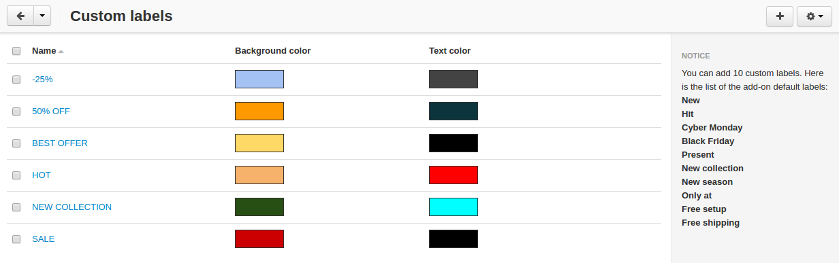The height and width of the screenshot is (263, 839).
Task: Tick the HOT label checkbox
Action: tap(16, 175)
